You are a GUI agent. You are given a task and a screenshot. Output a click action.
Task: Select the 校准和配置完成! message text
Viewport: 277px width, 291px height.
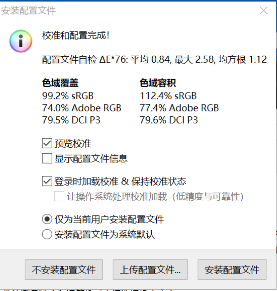click(76, 35)
